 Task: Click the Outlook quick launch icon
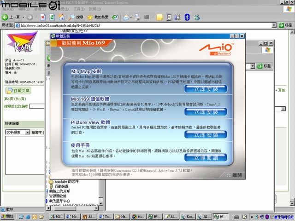point(35,217)
